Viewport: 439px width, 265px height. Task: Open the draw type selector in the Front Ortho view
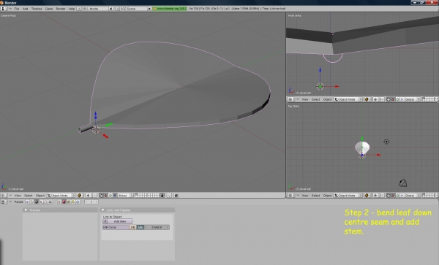[367, 99]
